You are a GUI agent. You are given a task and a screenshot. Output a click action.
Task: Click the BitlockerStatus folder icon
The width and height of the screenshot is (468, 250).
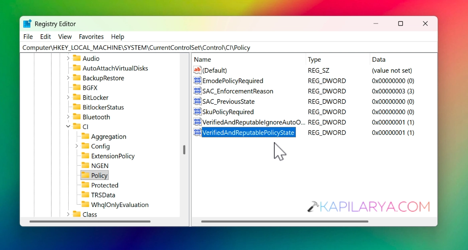point(77,107)
